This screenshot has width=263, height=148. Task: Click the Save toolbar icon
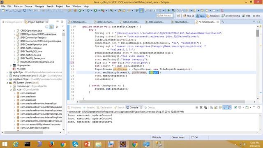coord(10,11)
